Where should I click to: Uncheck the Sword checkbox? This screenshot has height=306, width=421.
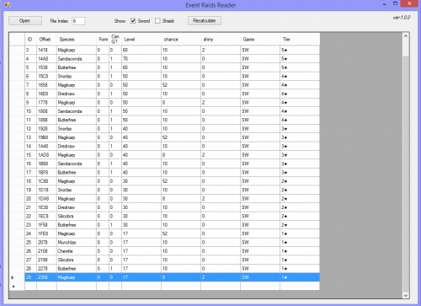(x=133, y=21)
